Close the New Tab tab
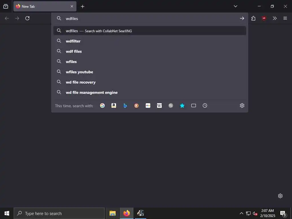This screenshot has height=219, width=292. pos(72,6)
